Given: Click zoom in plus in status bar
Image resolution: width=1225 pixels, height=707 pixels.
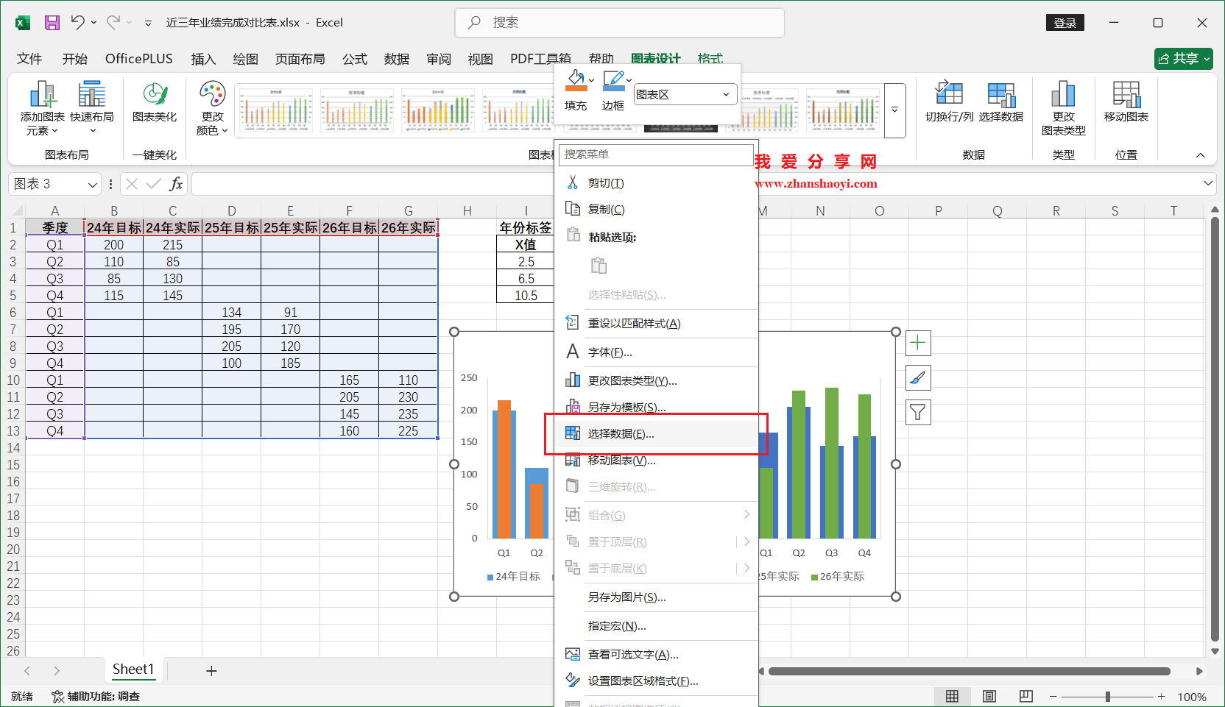Looking at the screenshot, I should [1161, 696].
